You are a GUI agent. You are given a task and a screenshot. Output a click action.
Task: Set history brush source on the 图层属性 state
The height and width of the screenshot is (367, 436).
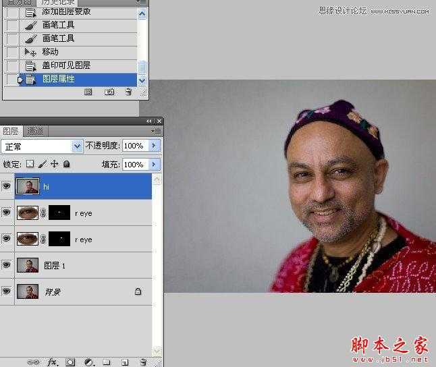click(x=12, y=80)
